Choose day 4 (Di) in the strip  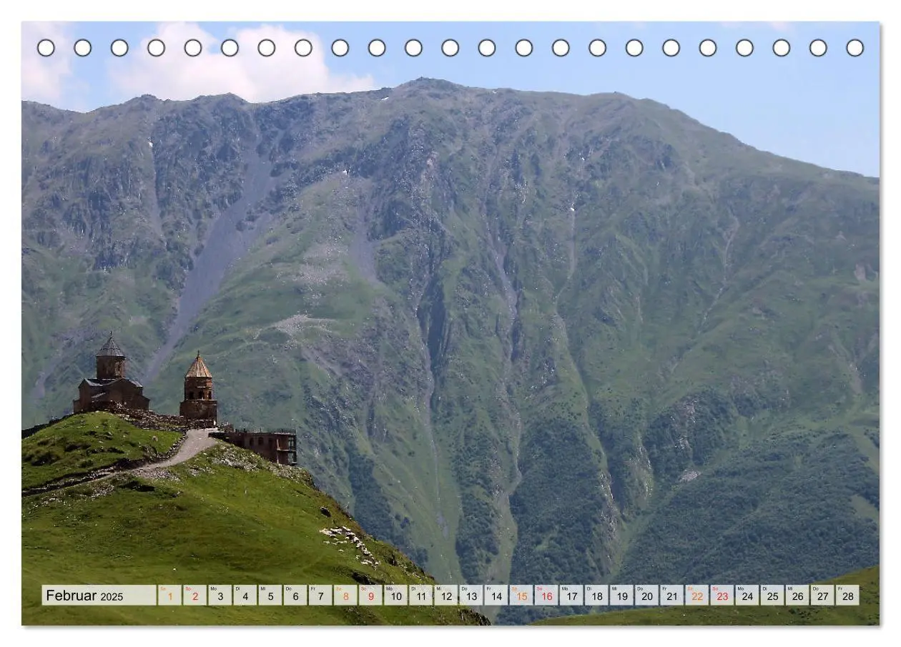point(245,596)
